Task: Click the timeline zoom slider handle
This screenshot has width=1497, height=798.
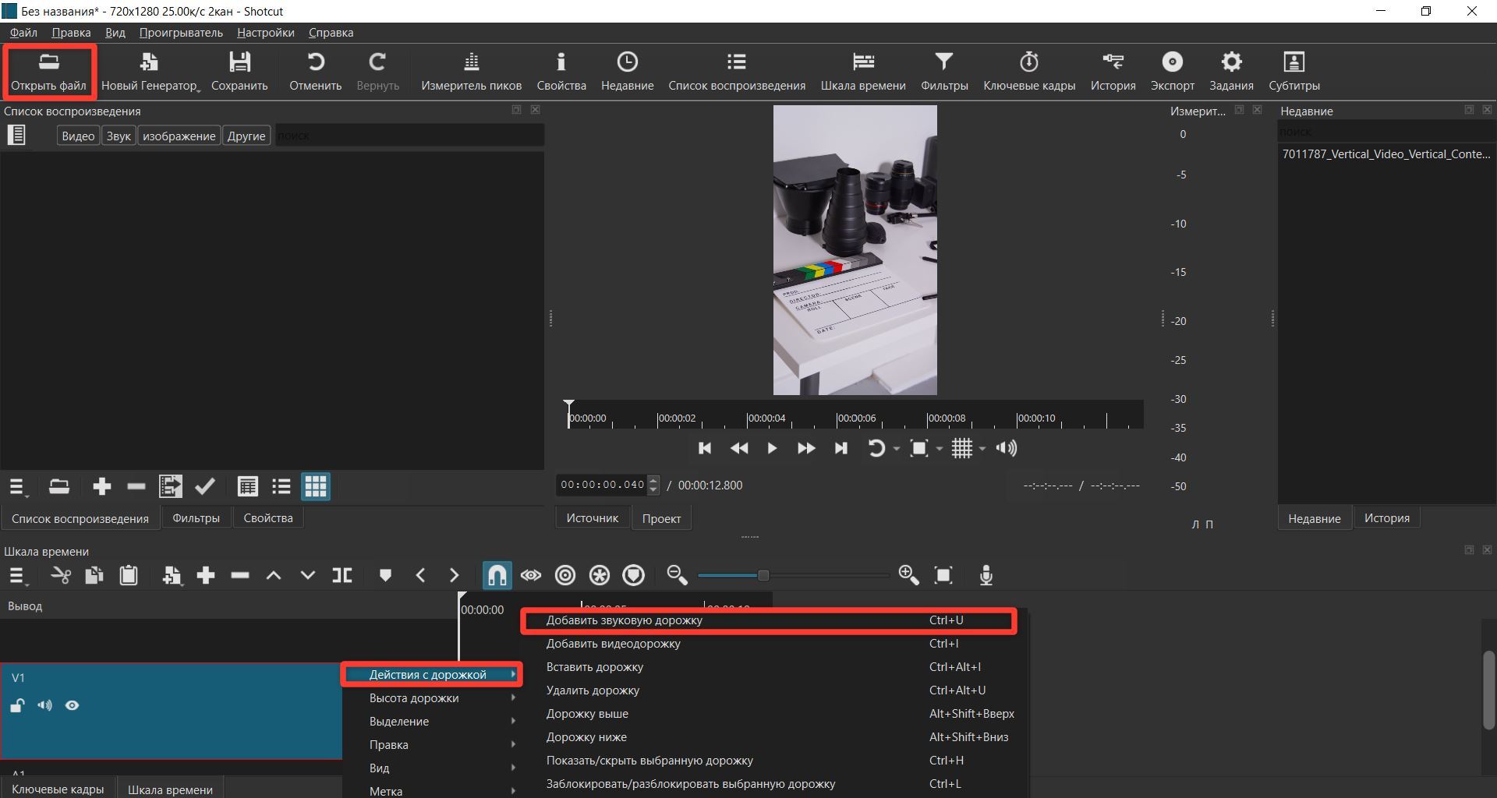Action: click(x=763, y=576)
